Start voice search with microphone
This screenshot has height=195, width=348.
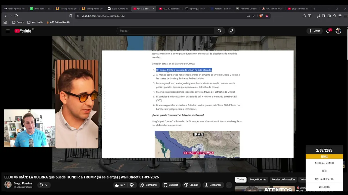click(232, 31)
